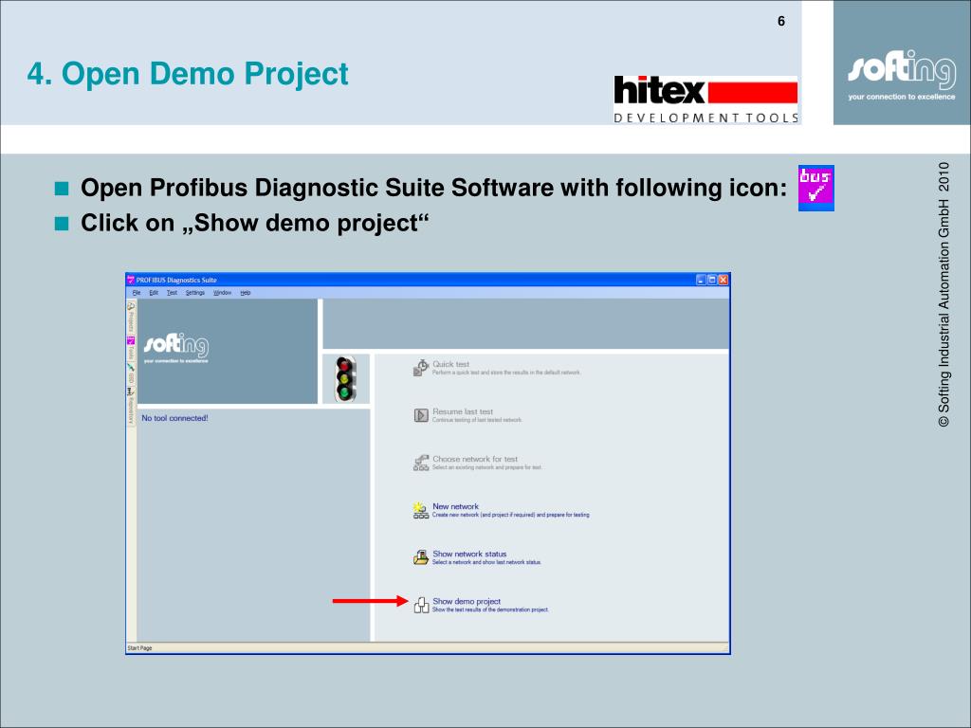
Task: Open the OSD side tab
Action: 131,373
